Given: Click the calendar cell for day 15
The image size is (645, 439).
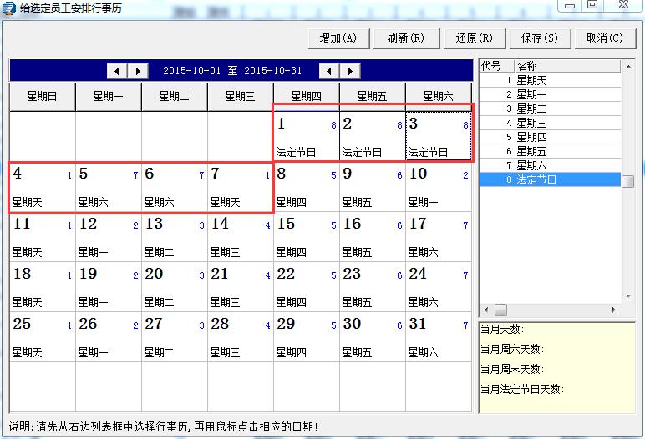Looking at the screenshot, I should 306,237.
